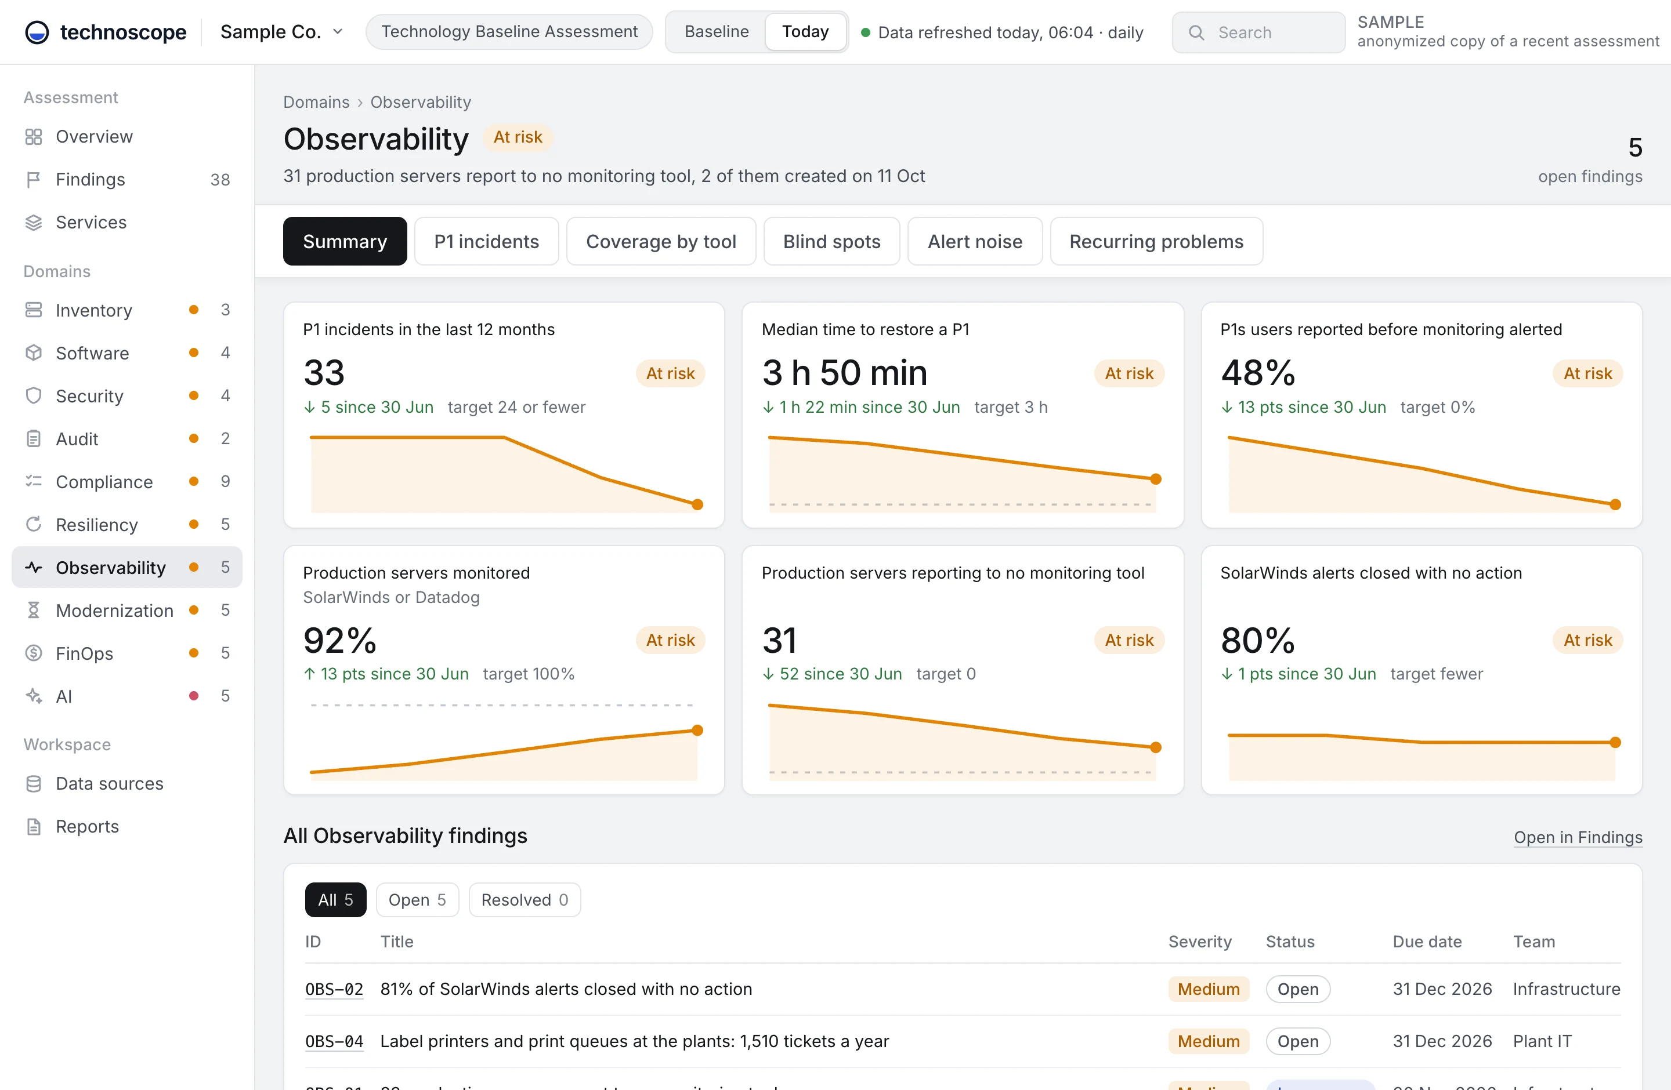Viewport: 1671px width, 1090px height.
Task: Switch view to Today
Action: pos(805,31)
